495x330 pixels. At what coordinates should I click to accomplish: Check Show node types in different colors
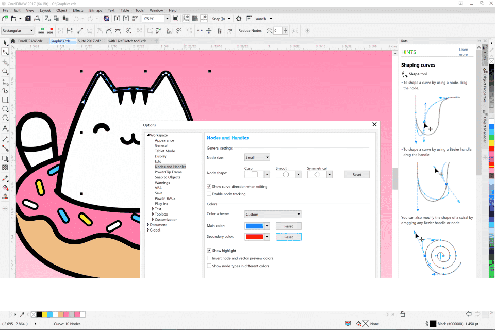coord(209,266)
